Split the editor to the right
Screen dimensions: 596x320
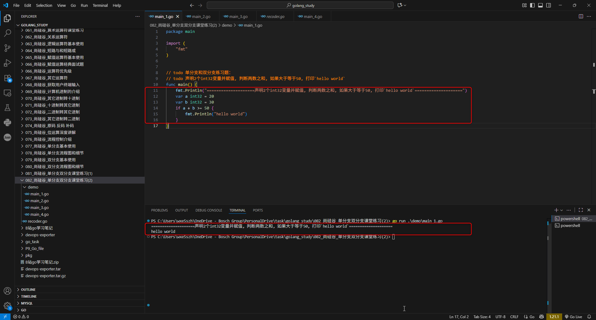pos(581,16)
